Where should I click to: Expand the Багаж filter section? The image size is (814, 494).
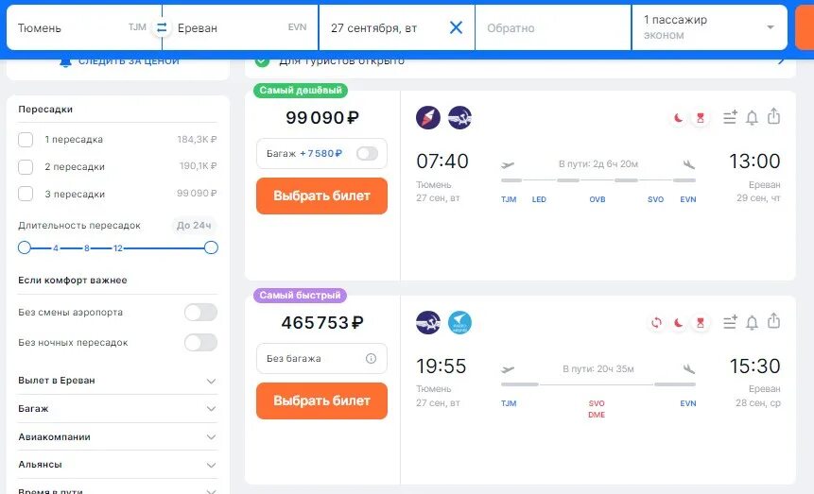[118, 408]
